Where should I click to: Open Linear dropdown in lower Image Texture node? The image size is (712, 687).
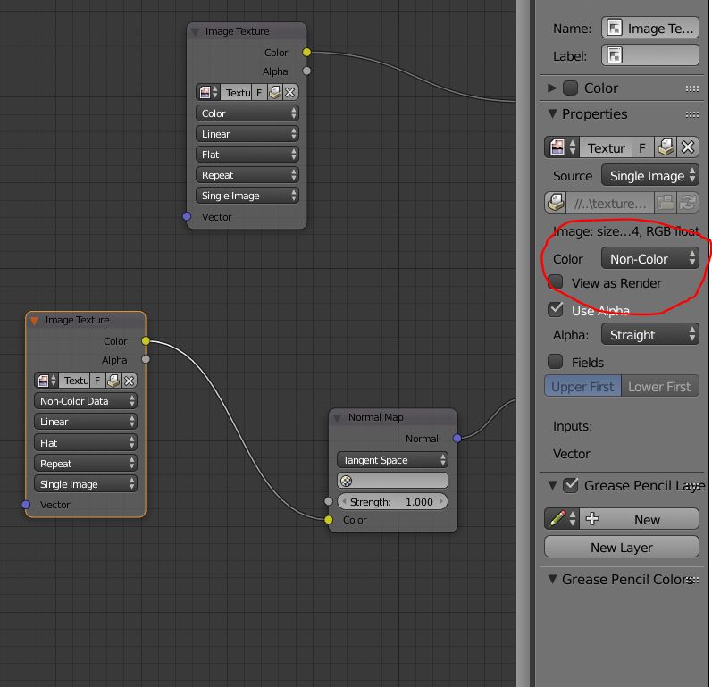pyautogui.click(x=86, y=422)
